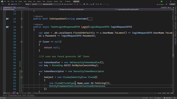Click the Live Share button

(x=160, y=4)
